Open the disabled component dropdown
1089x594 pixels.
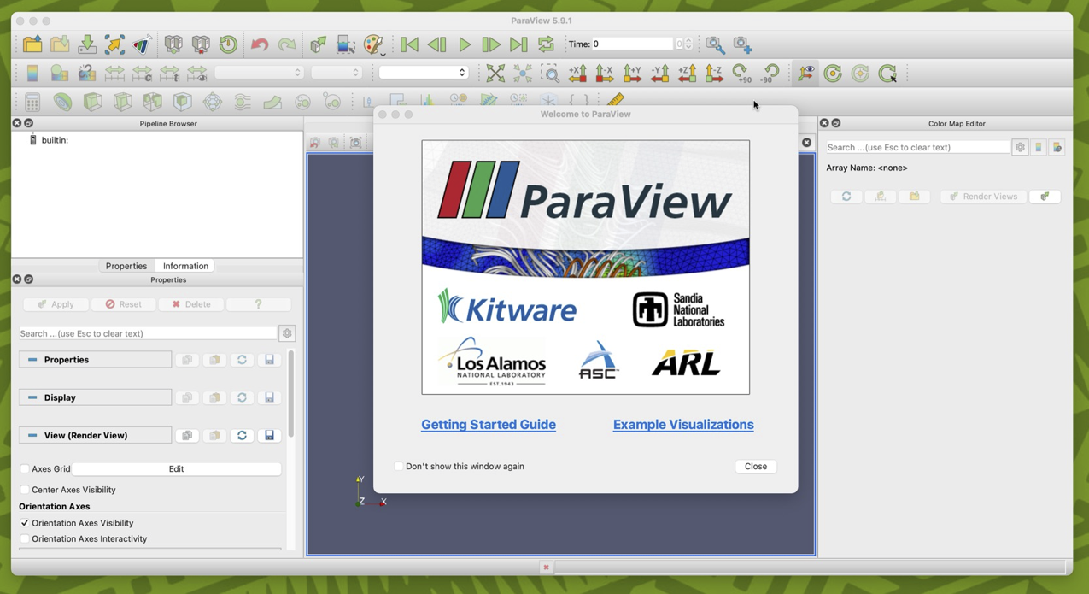(x=337, y=73)
